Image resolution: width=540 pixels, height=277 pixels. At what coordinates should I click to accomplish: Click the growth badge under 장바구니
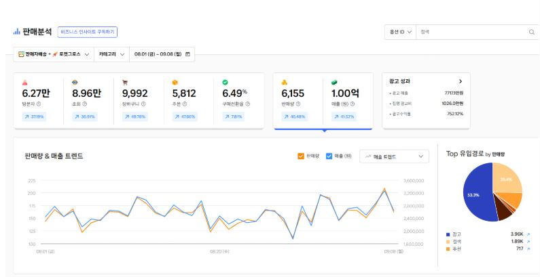[x=134, y=116]
